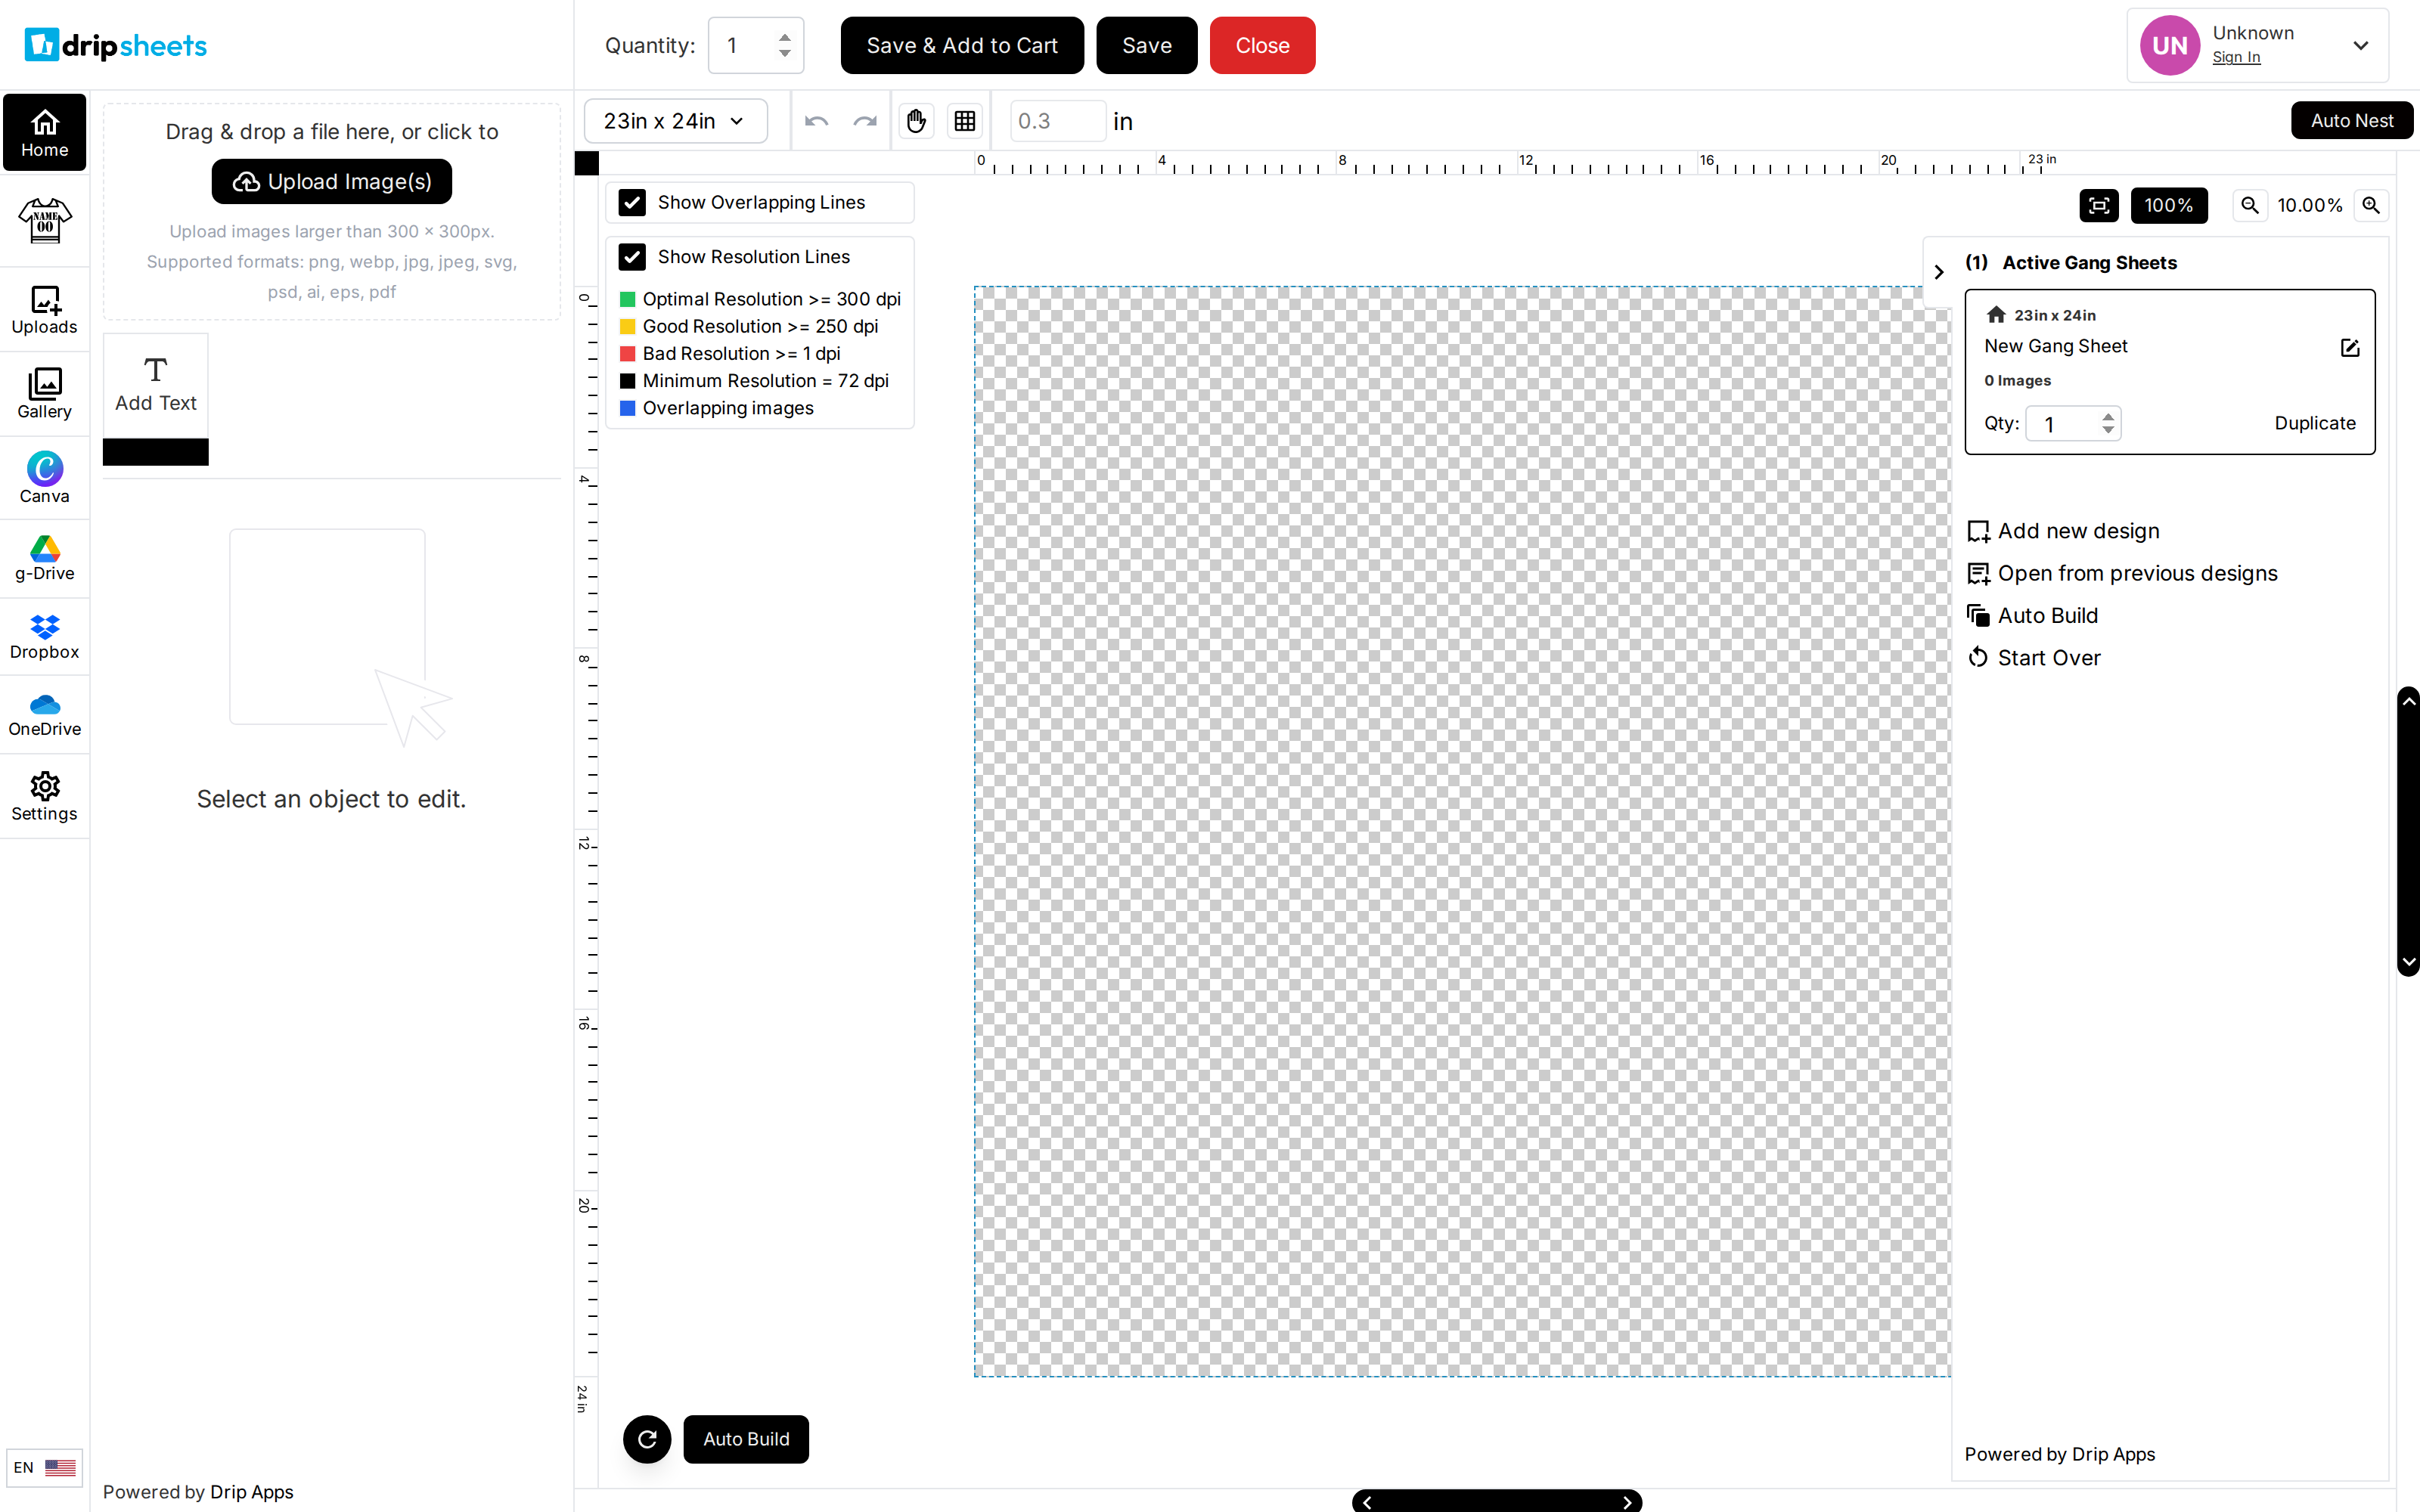Image resolution: width=2420 pixels, height=1512 pixels.
Task: Open the Gallery section
Action: 45,394
